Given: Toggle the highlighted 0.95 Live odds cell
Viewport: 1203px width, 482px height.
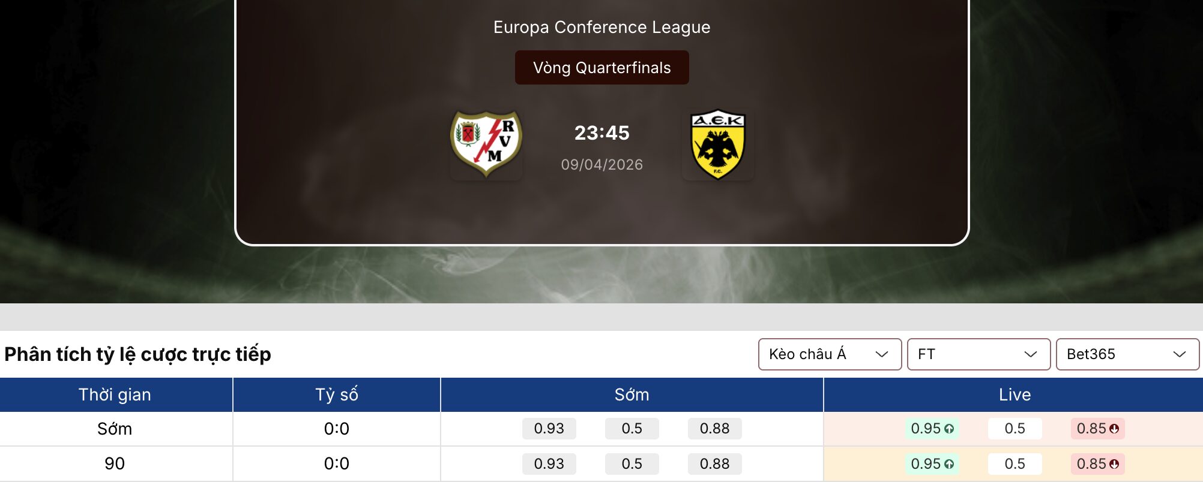Looking at the screenshot, I should coord(932,429).
